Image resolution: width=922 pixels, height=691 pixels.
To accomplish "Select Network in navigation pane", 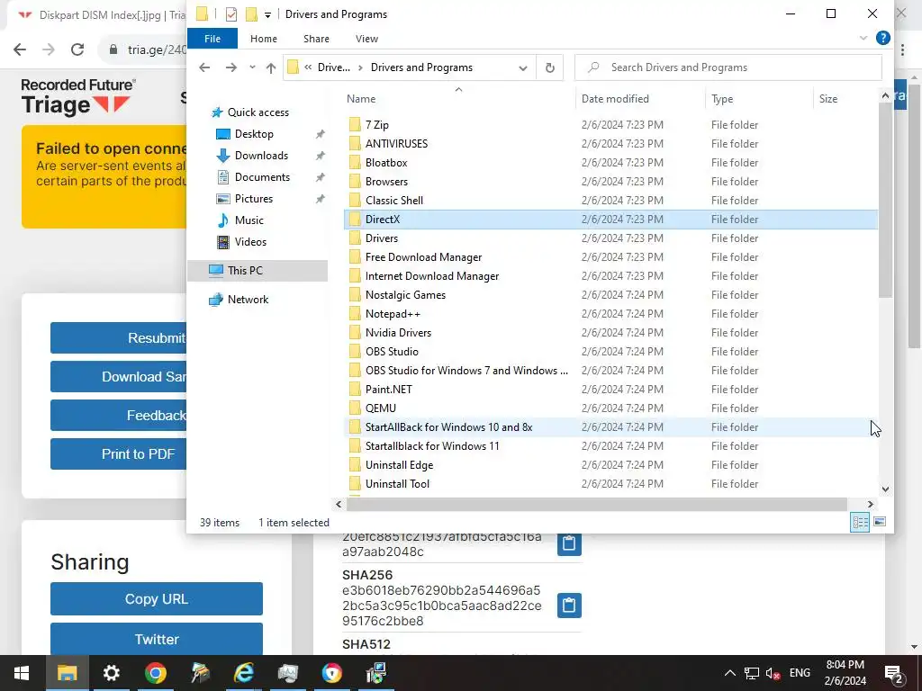I will [x=248, y=300].
